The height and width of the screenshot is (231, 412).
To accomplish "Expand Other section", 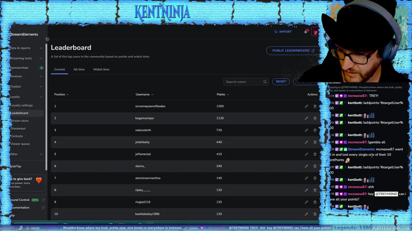I will (x=26, y=154).
